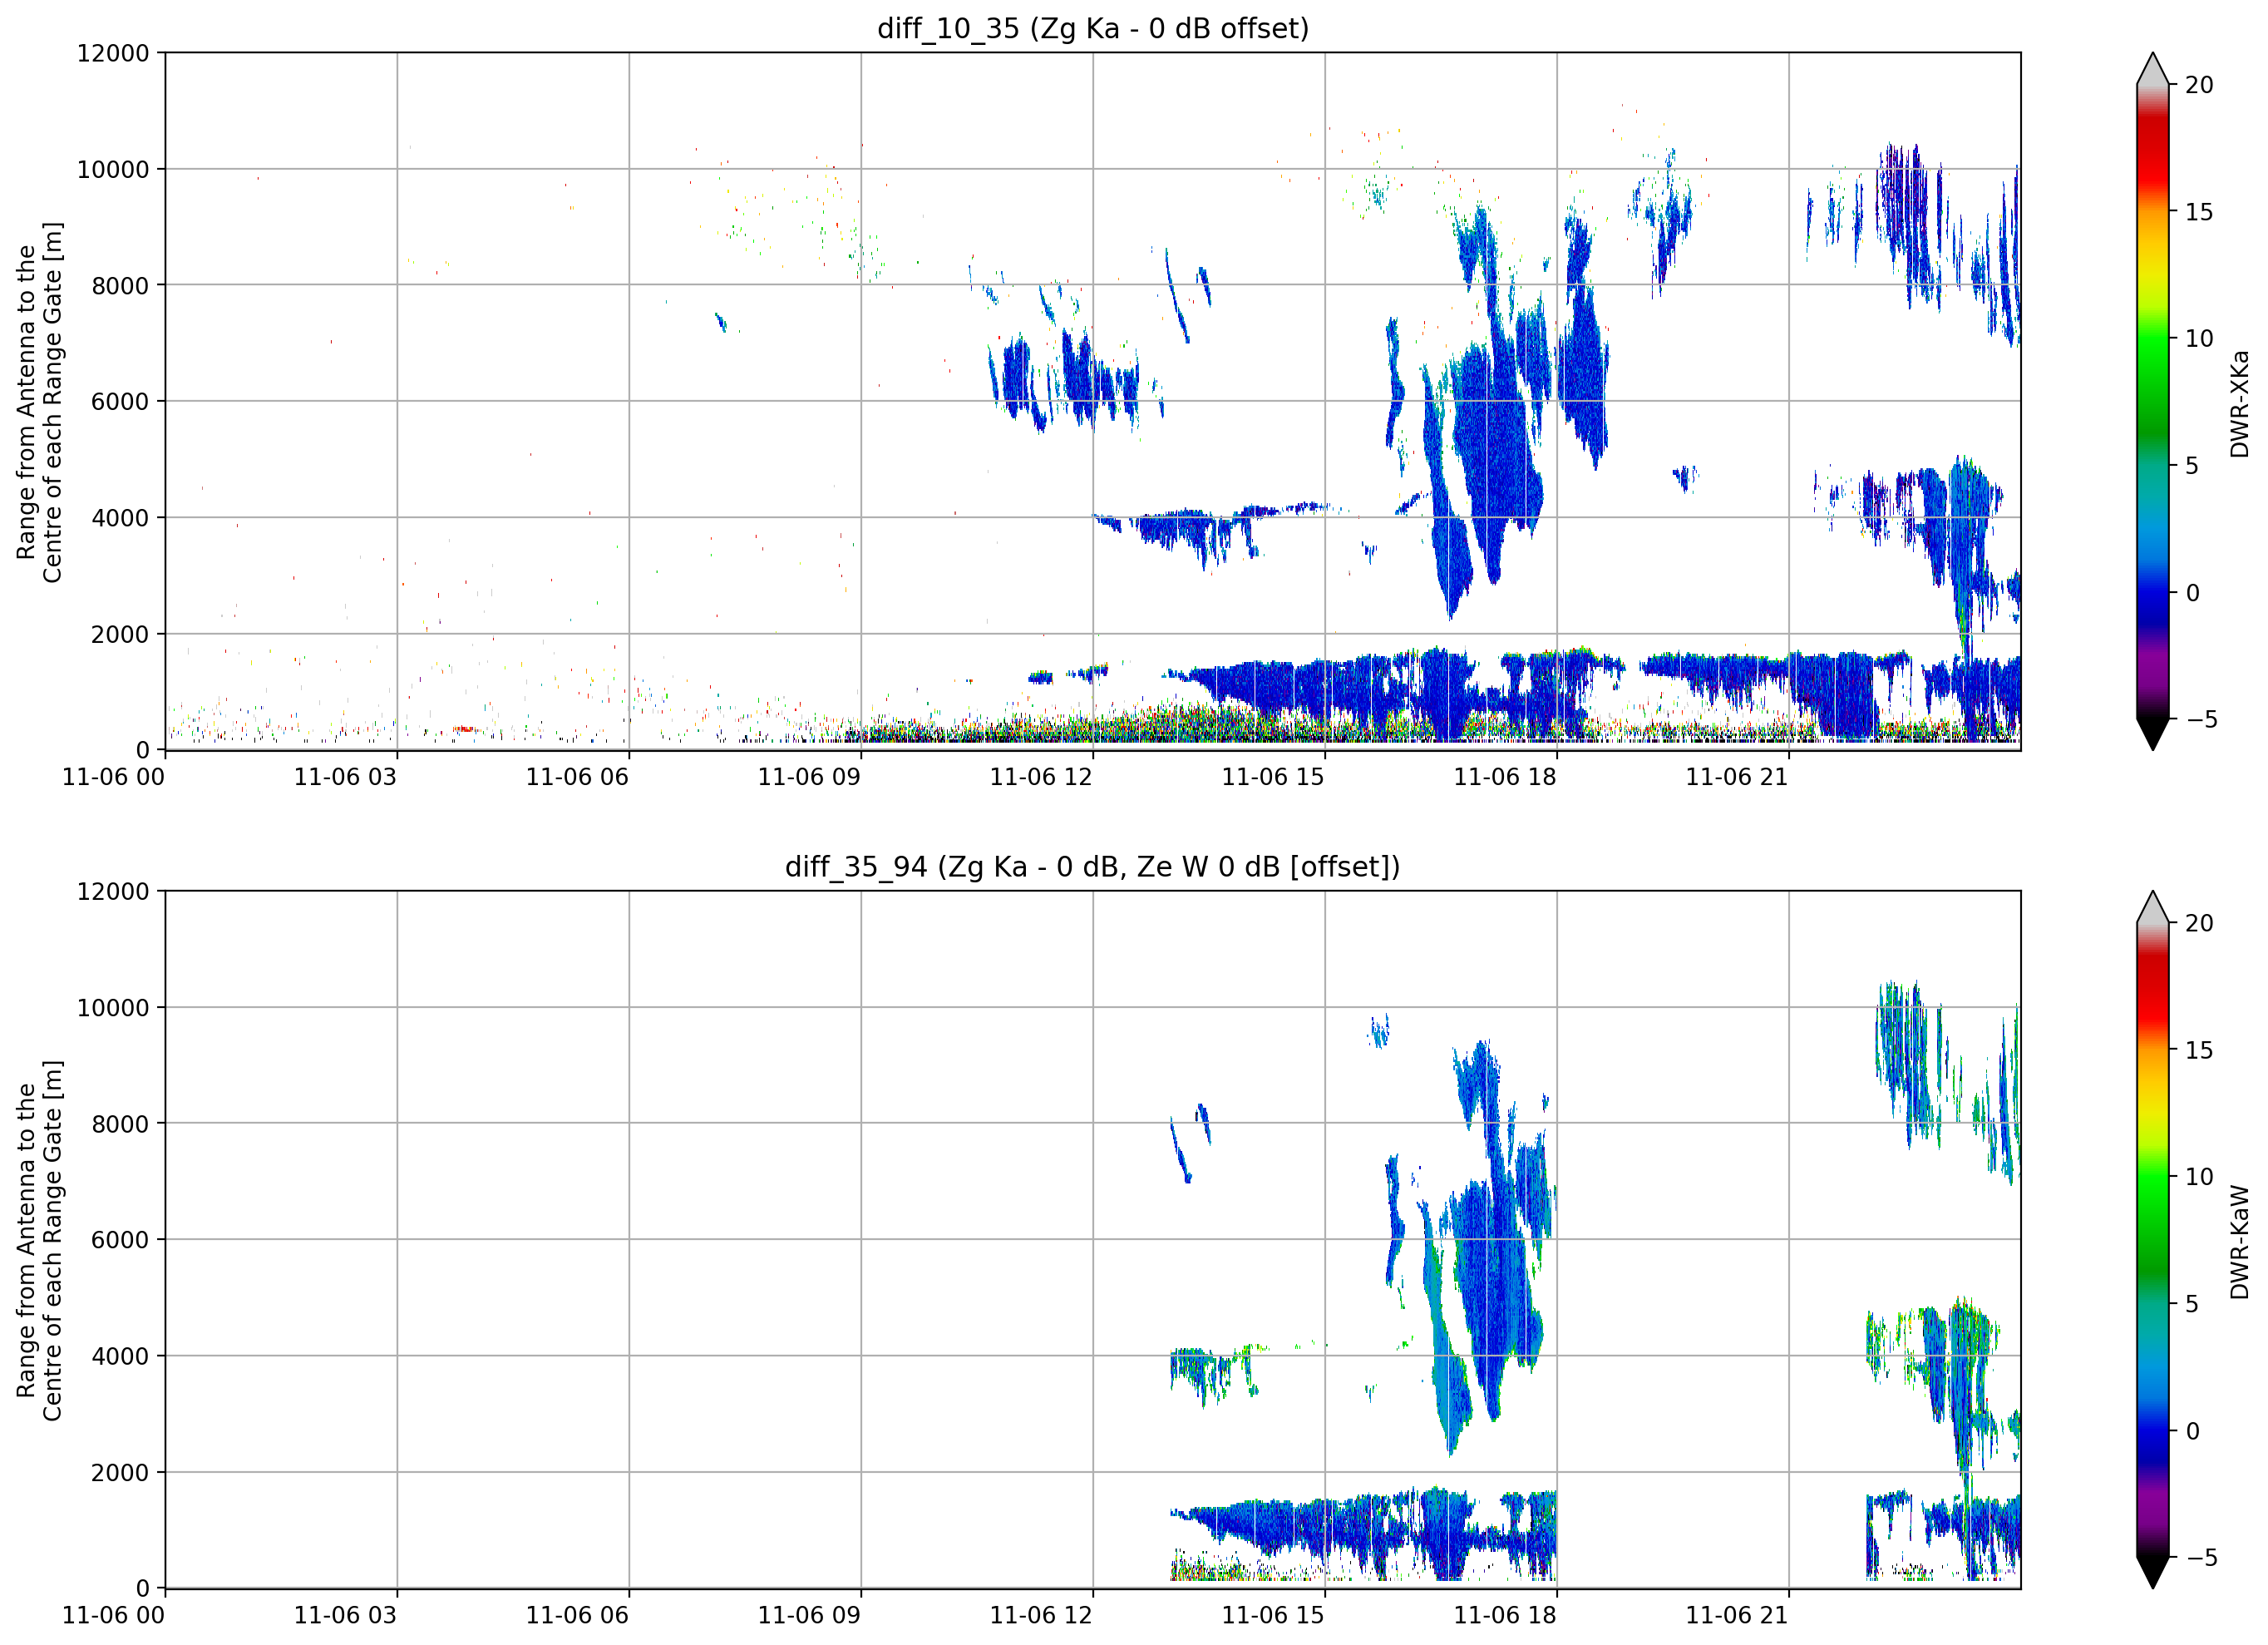
Task: Click tick value 10 on DWR-XKa colorbar
Action: point(2199,338)
